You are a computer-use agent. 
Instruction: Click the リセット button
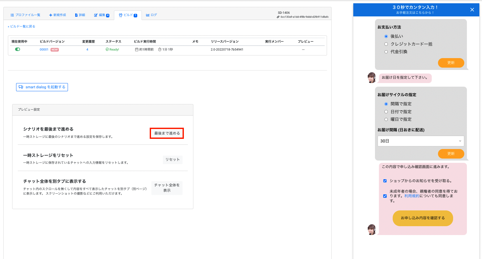coord(173,160)
